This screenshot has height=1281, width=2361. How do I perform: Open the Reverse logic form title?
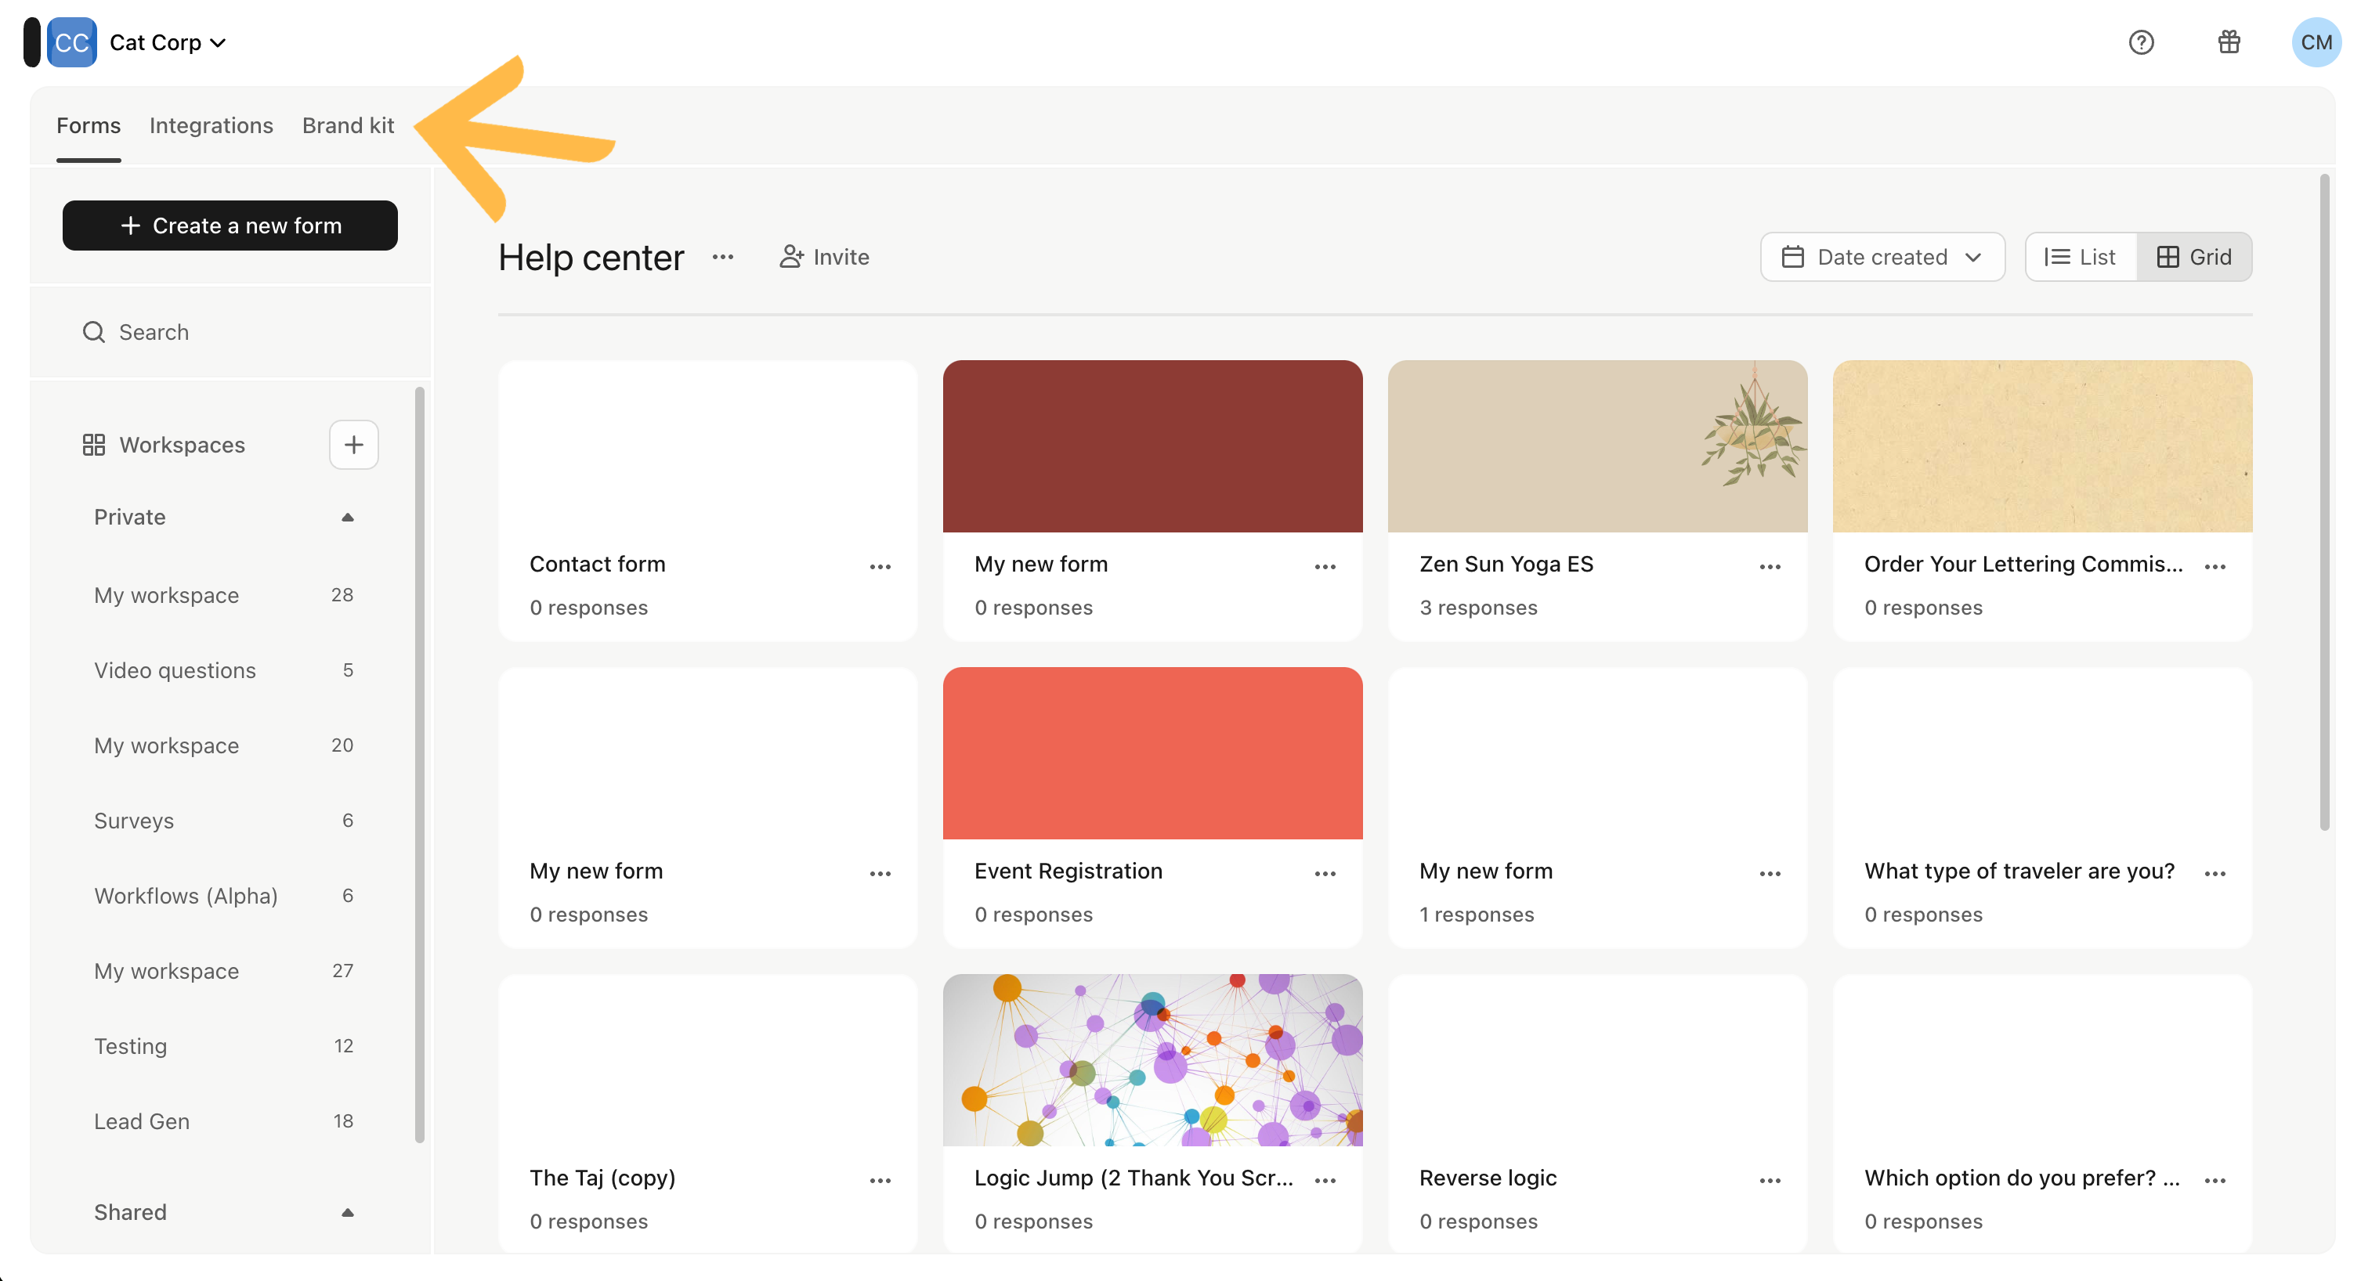[1488, 1178]
